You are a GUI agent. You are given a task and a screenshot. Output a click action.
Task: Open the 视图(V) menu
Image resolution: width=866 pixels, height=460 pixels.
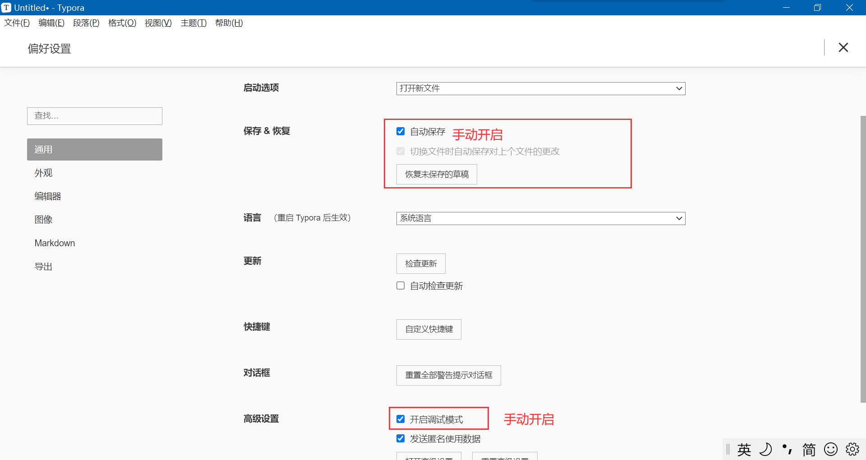pyautogui.click(x=158, y=23)
